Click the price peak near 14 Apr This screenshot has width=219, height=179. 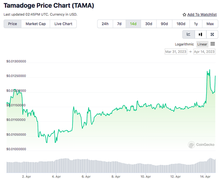tap(210, 70)
